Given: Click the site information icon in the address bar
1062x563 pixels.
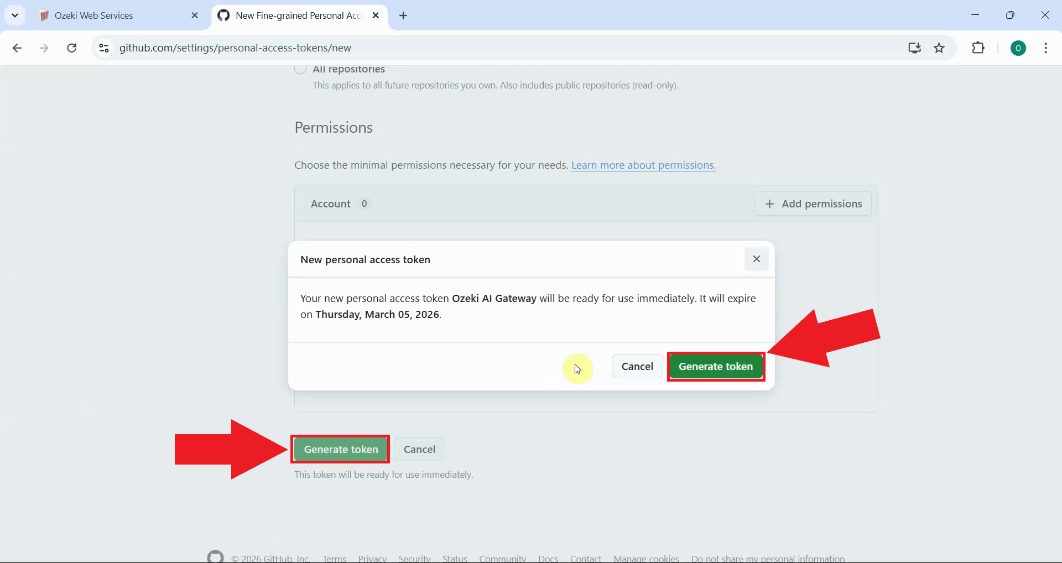Looking at the screenshot, I should click(x=103, y=48).
